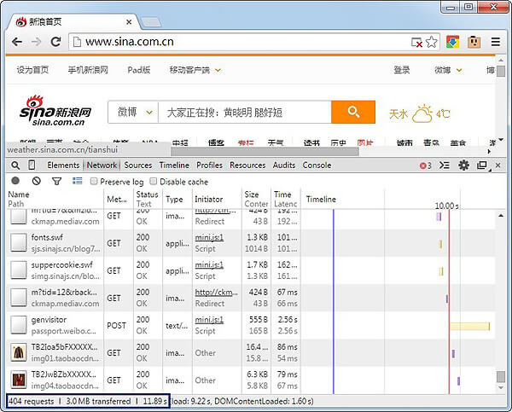Click the DevTools dock side icon
Image resolution: width=512 pixels, height=412 pixels.
(x=483, y=165)
